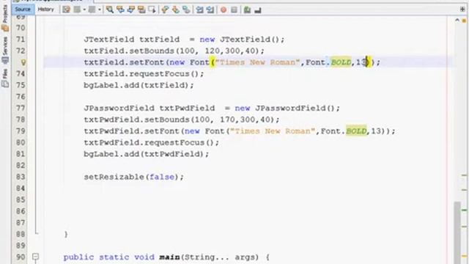Click "JPasswordField txtPwdField" declaration
The image size is (469, 264).
(x=149, y=108)
